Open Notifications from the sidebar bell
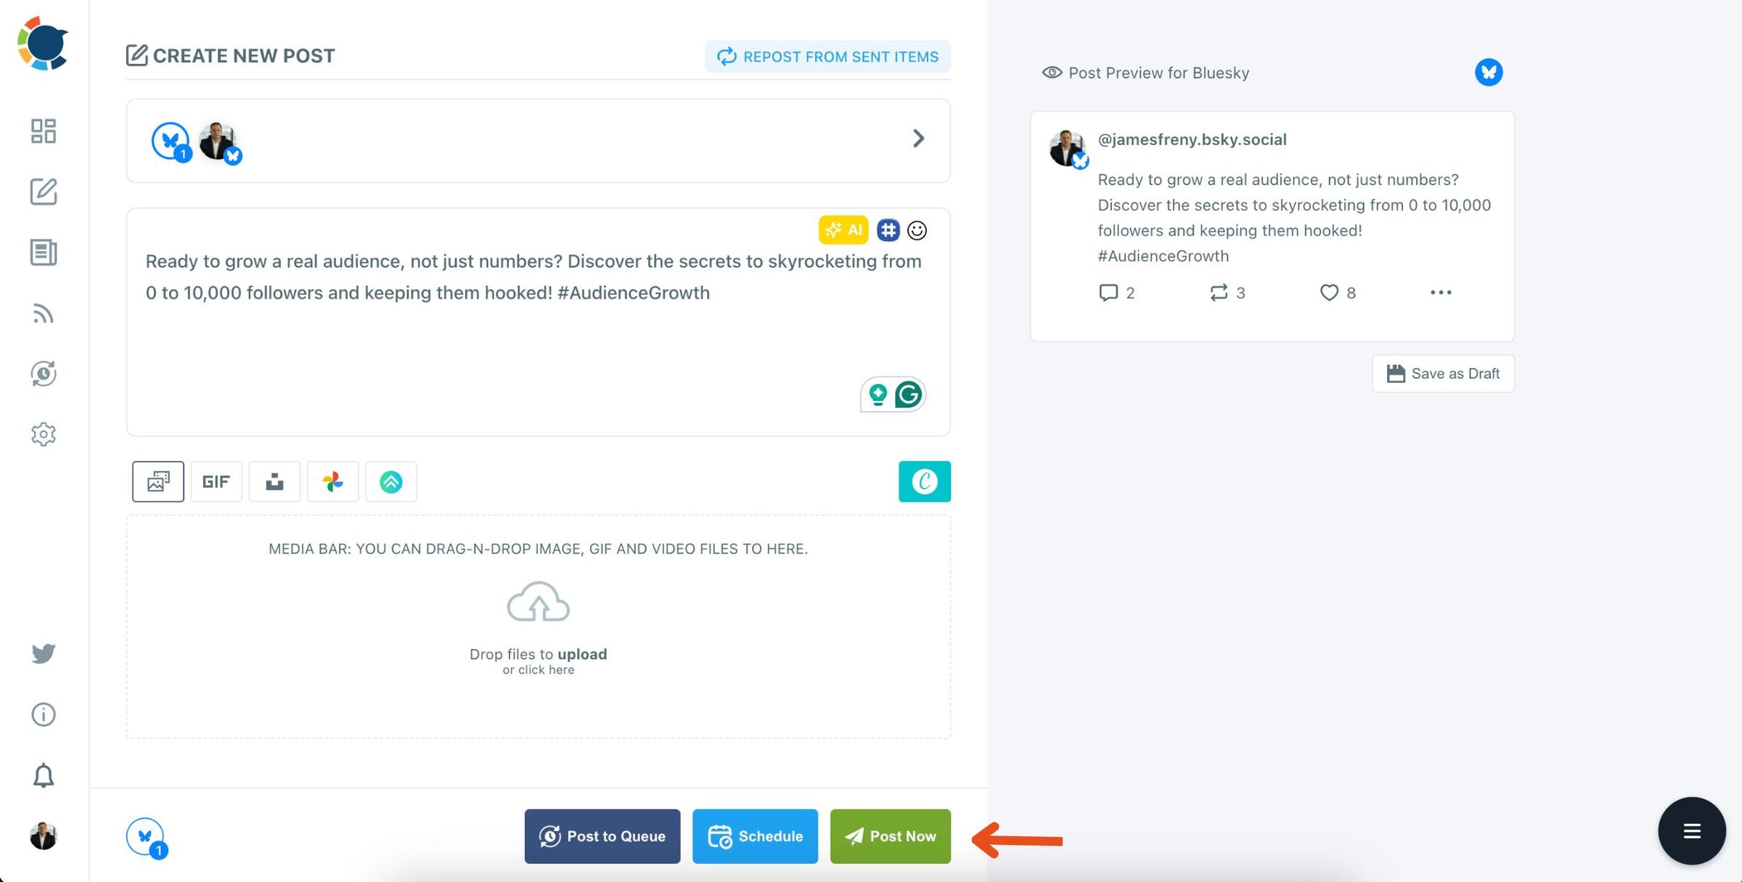 pos(44,775)
